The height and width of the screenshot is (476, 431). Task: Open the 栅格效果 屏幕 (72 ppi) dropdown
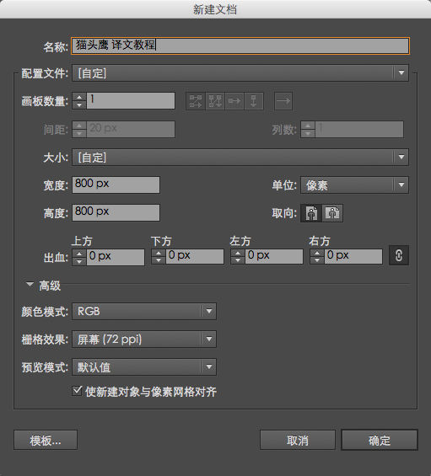(x=144, y=339)
